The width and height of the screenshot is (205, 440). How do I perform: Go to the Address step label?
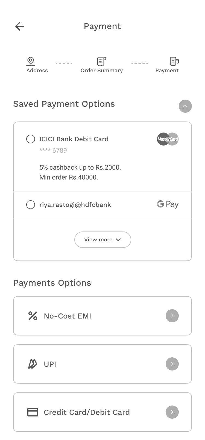[x=37, y=71]
